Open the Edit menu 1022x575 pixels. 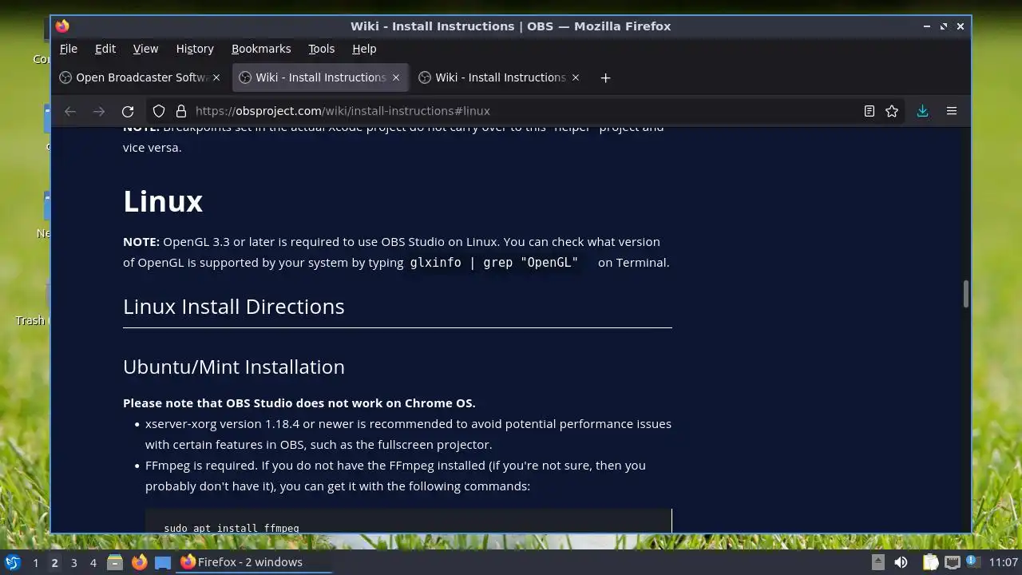[x=105, y=49]
